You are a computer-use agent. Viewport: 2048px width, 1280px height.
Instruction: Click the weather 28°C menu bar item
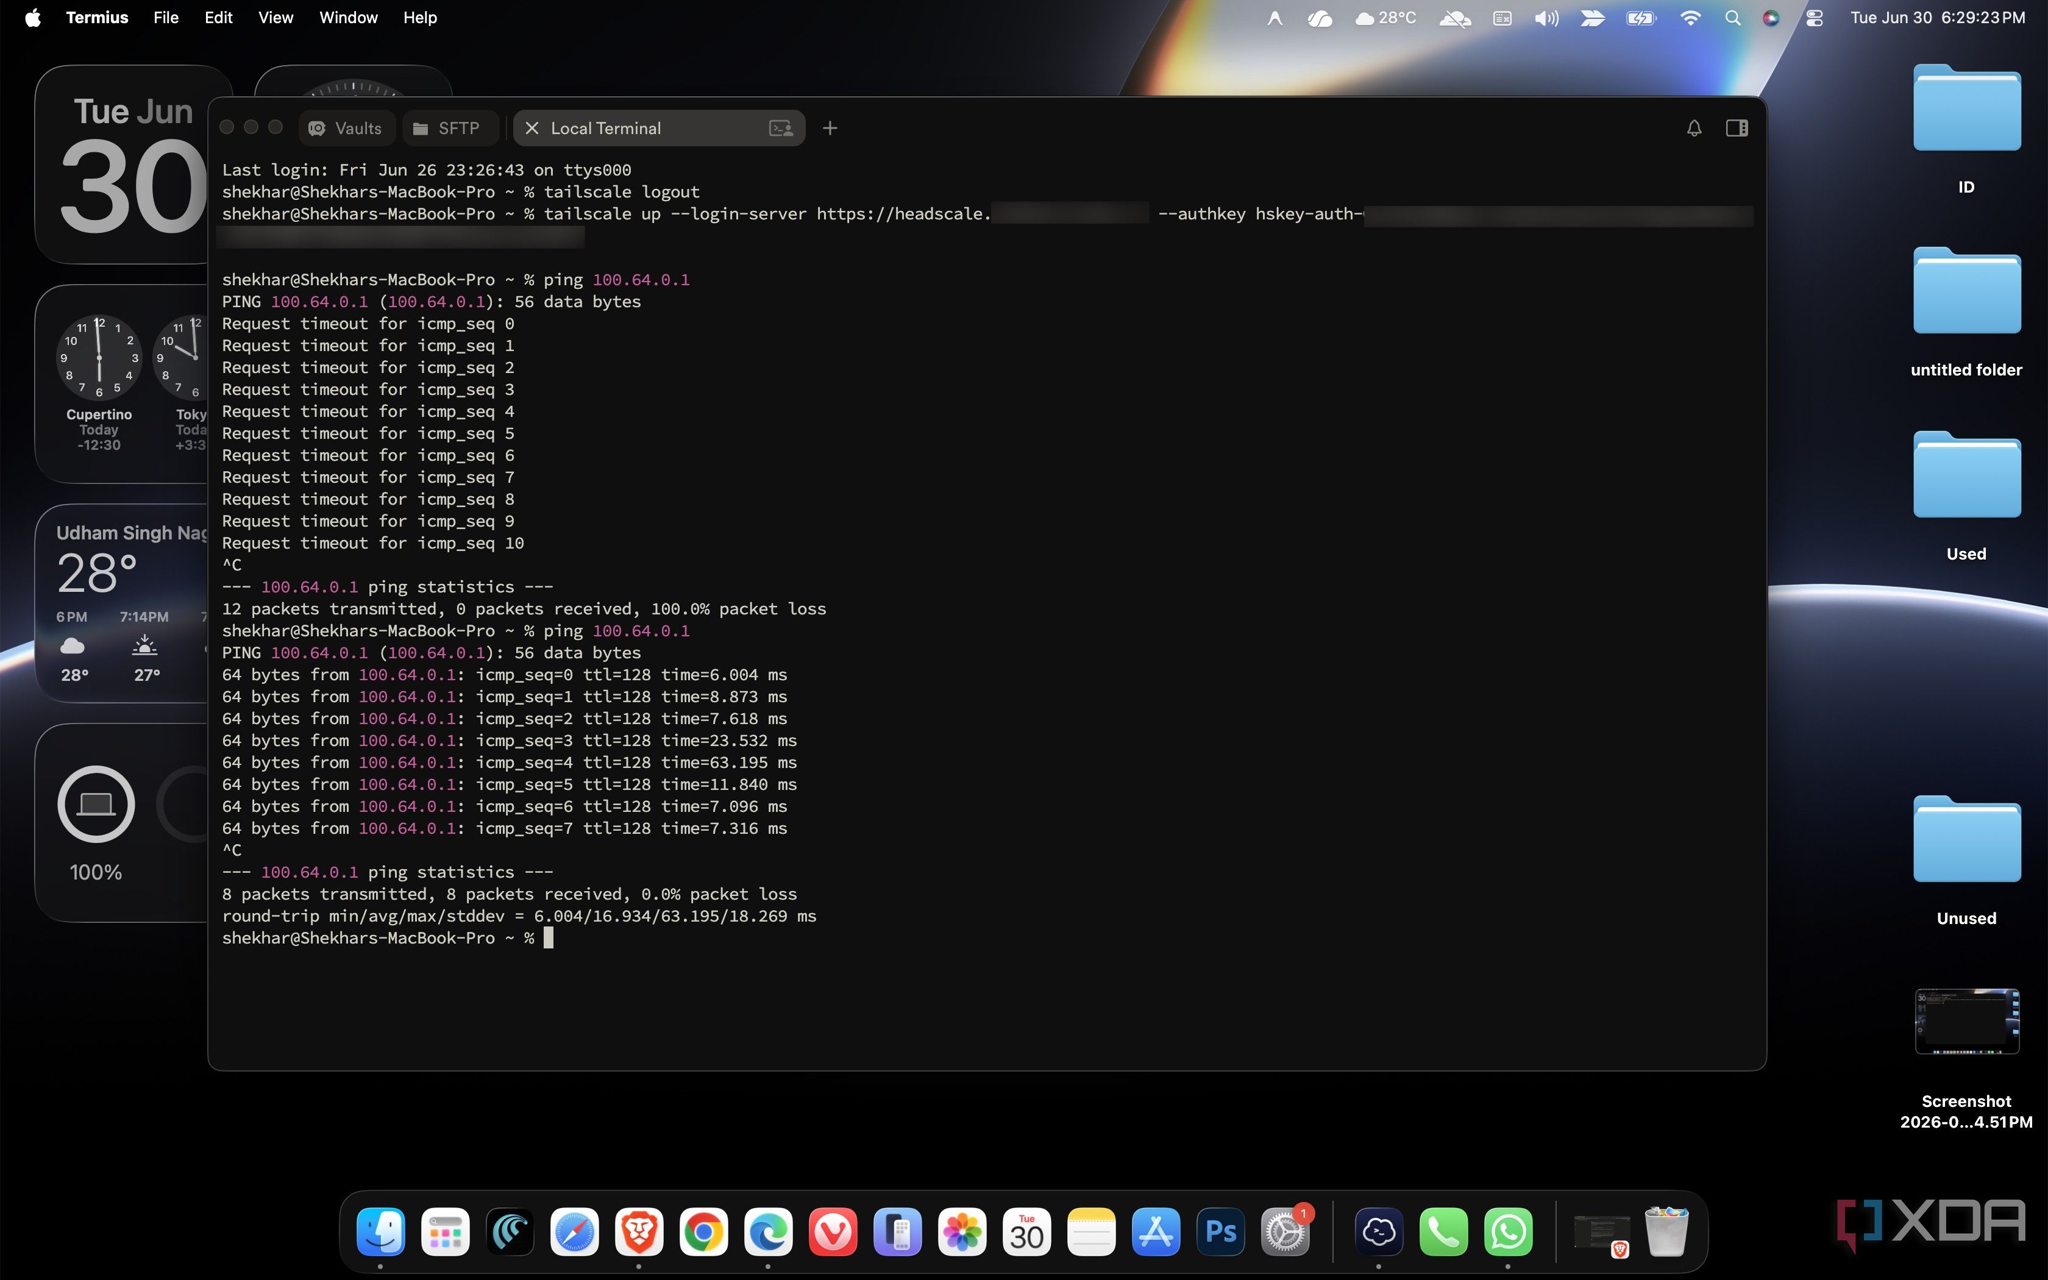coord(1385,17)
